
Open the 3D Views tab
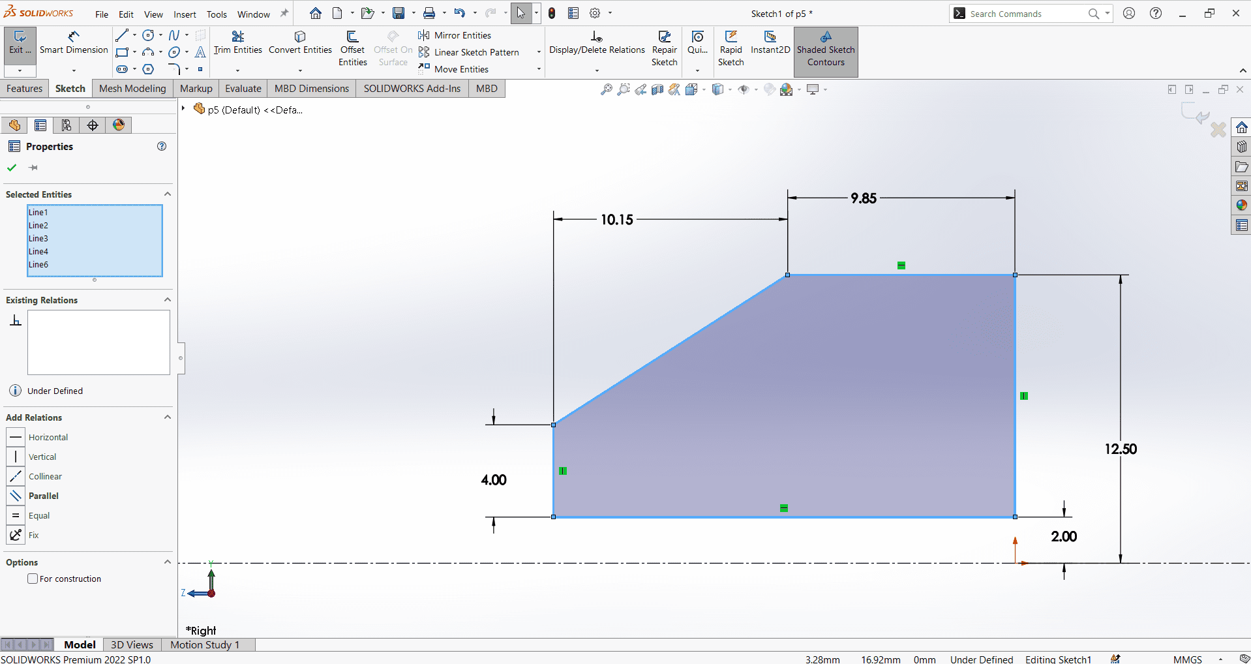[x=132, y=644]
